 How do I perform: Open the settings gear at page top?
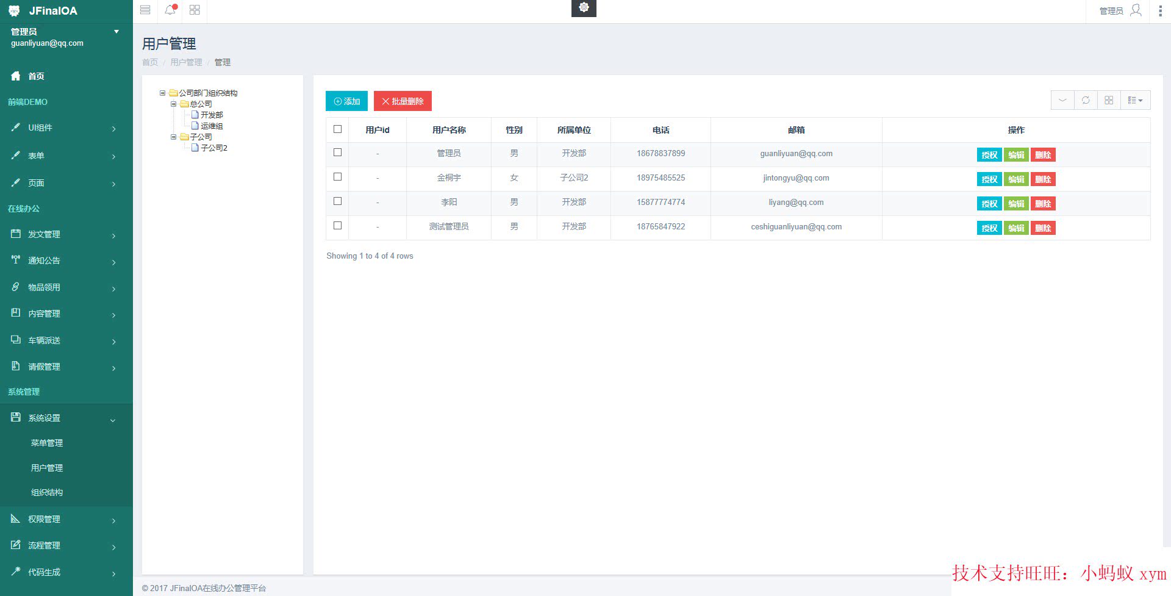tap(584, 7)
